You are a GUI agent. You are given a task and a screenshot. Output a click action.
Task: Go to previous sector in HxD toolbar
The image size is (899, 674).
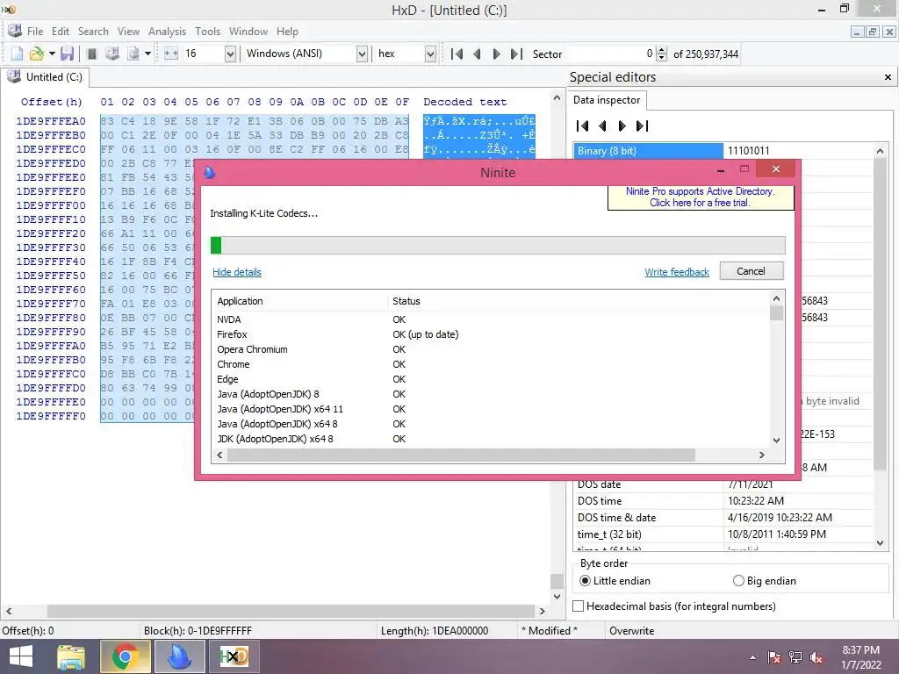477,54
